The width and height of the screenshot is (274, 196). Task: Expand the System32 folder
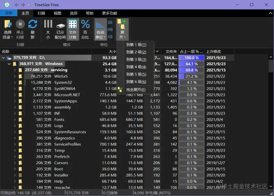click(x=15, y=82)
